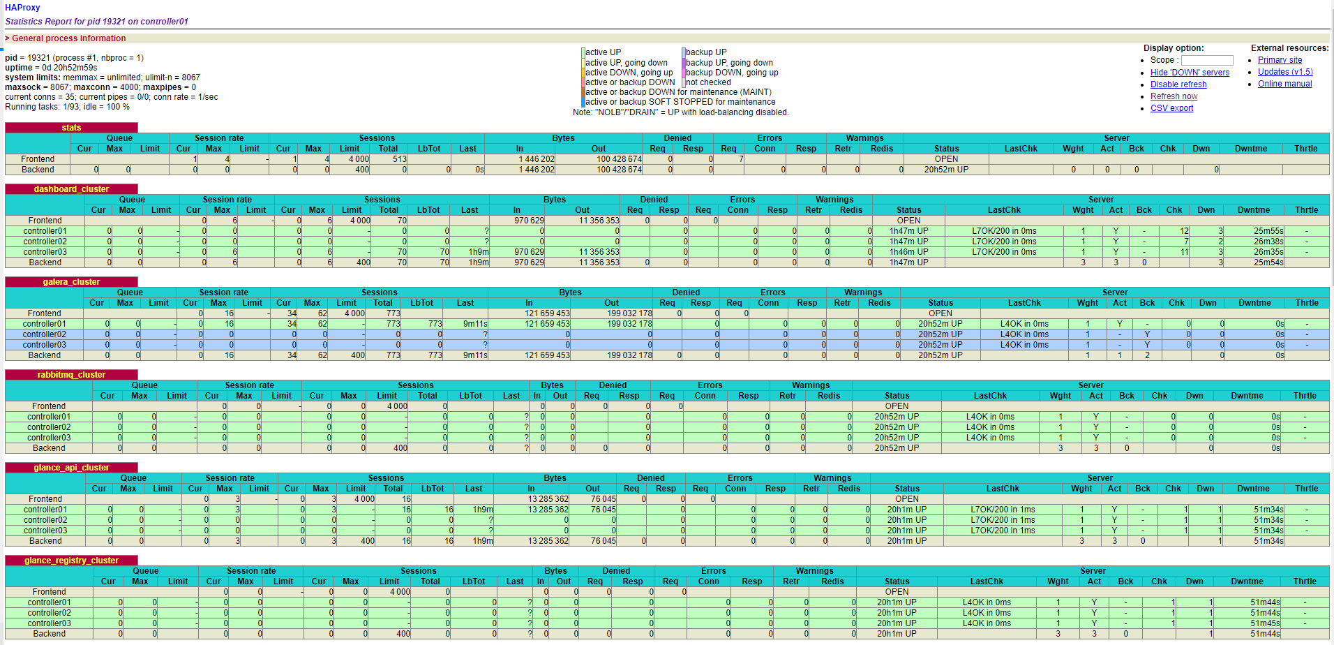Click '9m11s' last session for galera controller01
Viewport: 1334px width, 645px height.
[475, 324]
